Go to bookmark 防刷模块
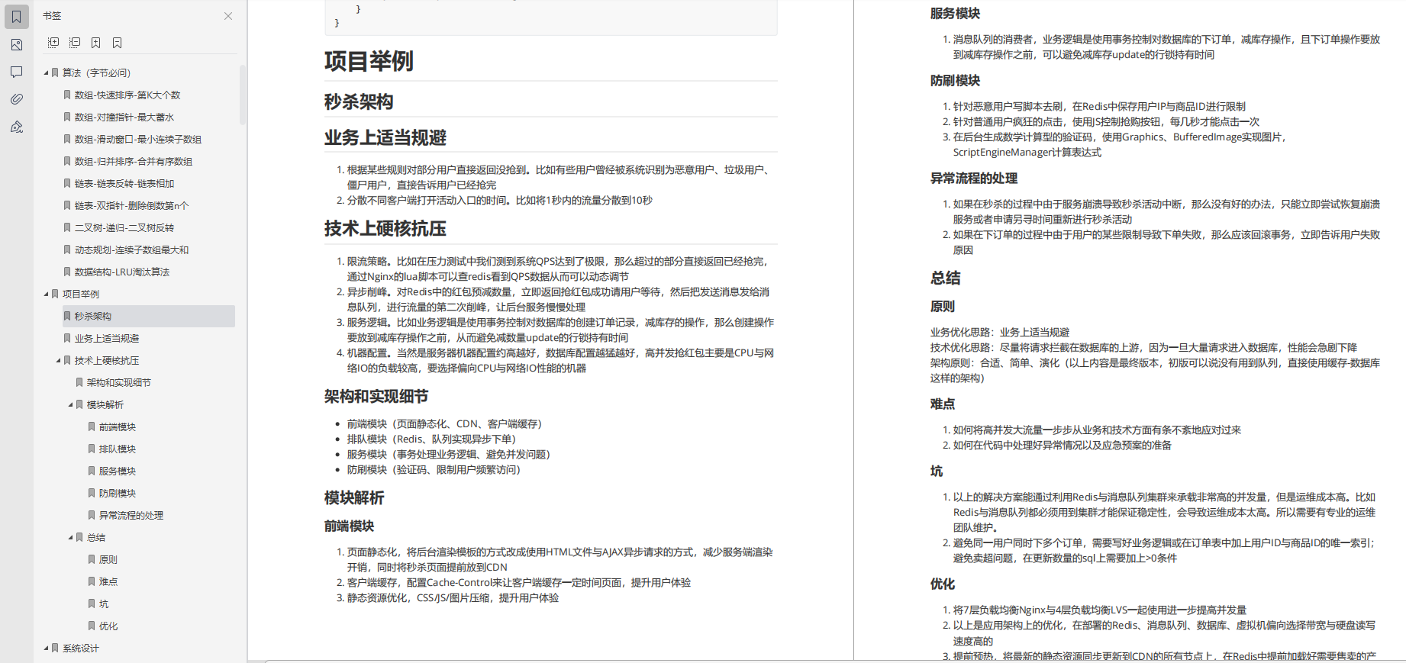 pyautogui.click(x=118, y=494)
